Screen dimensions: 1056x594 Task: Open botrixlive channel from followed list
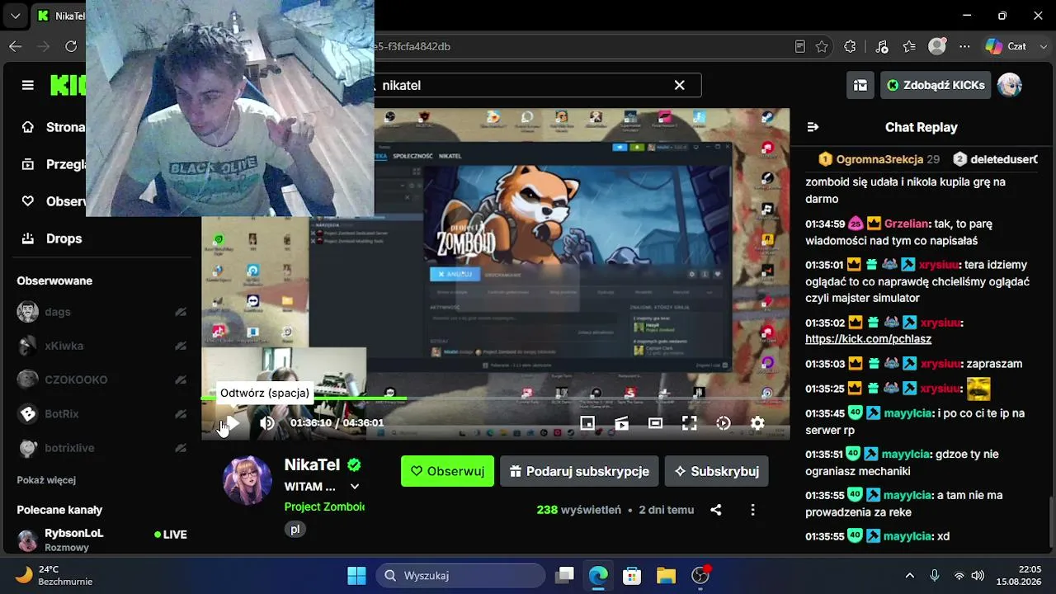pyautogui.click(x=101, y=448)
